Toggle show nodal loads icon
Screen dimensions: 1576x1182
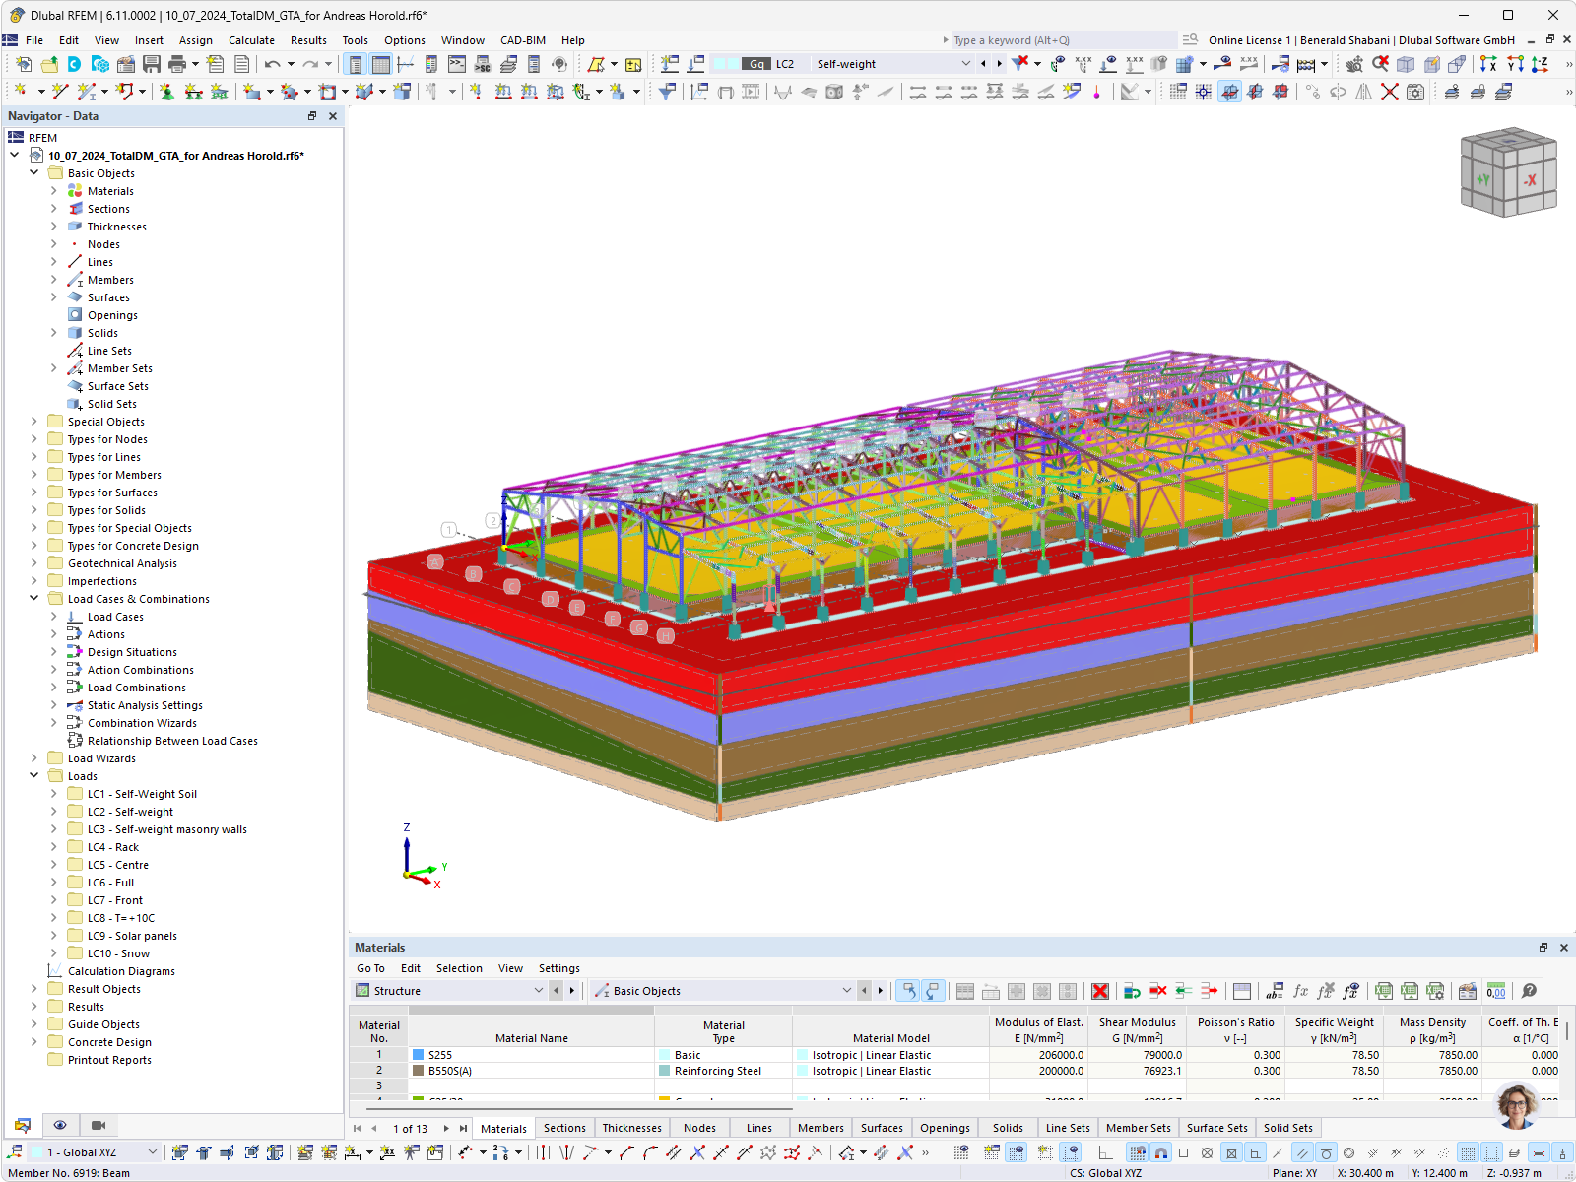click(x=1108, y=64)
